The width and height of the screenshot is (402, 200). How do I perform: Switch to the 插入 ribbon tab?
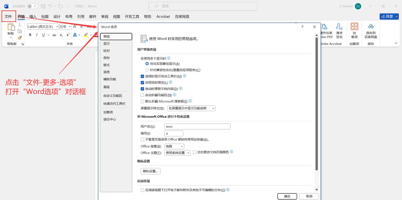click(x=33, y=17)
